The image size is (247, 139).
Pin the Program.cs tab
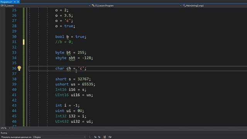(x=15, y=2)
